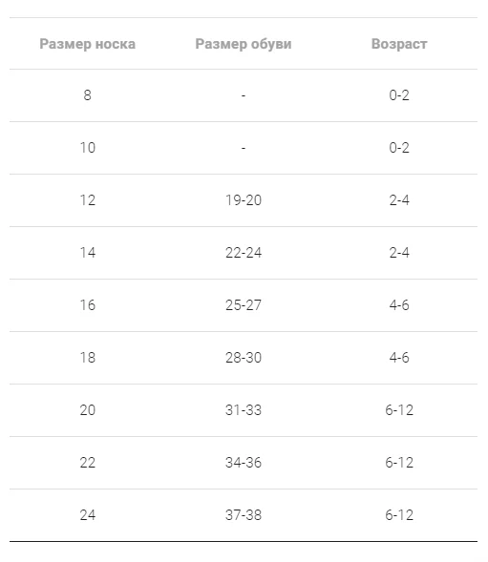Select sock size 16 cell
The width and height of the screenshot is (488, 562).
pyautogui.click(x=88, y=305)
